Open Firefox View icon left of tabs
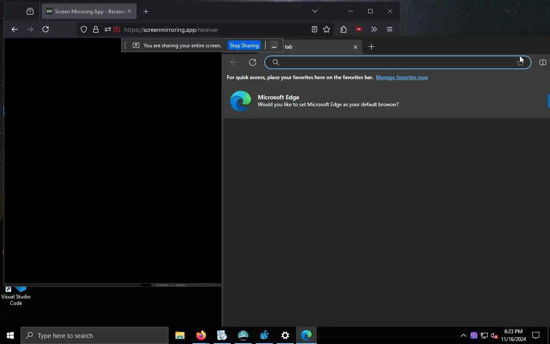Screen dimensions: 550x344 pos(30,11)
